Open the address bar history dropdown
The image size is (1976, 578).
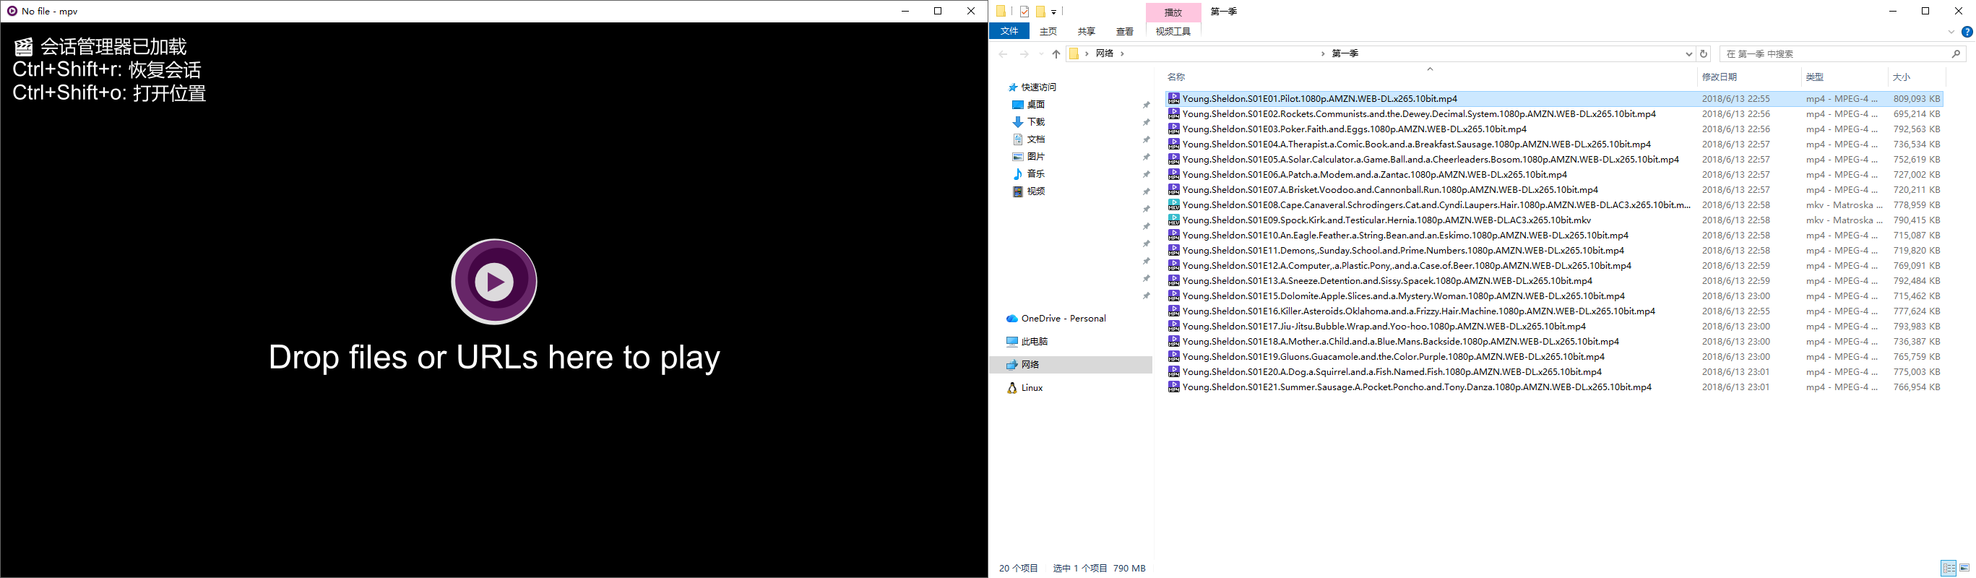coord(1688,53)
